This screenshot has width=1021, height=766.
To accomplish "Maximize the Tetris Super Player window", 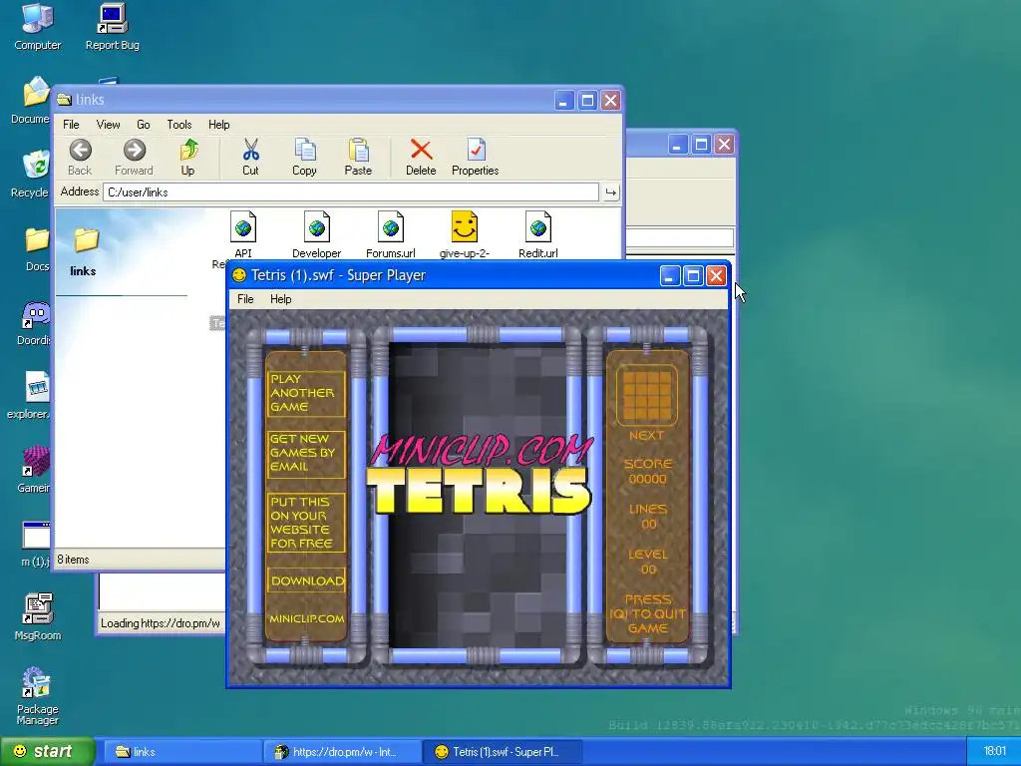I will (694, 276).
